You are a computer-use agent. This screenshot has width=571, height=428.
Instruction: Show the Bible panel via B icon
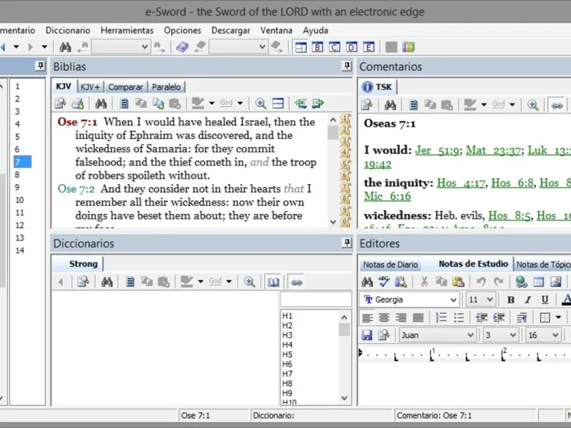click(x=318, y=47)
